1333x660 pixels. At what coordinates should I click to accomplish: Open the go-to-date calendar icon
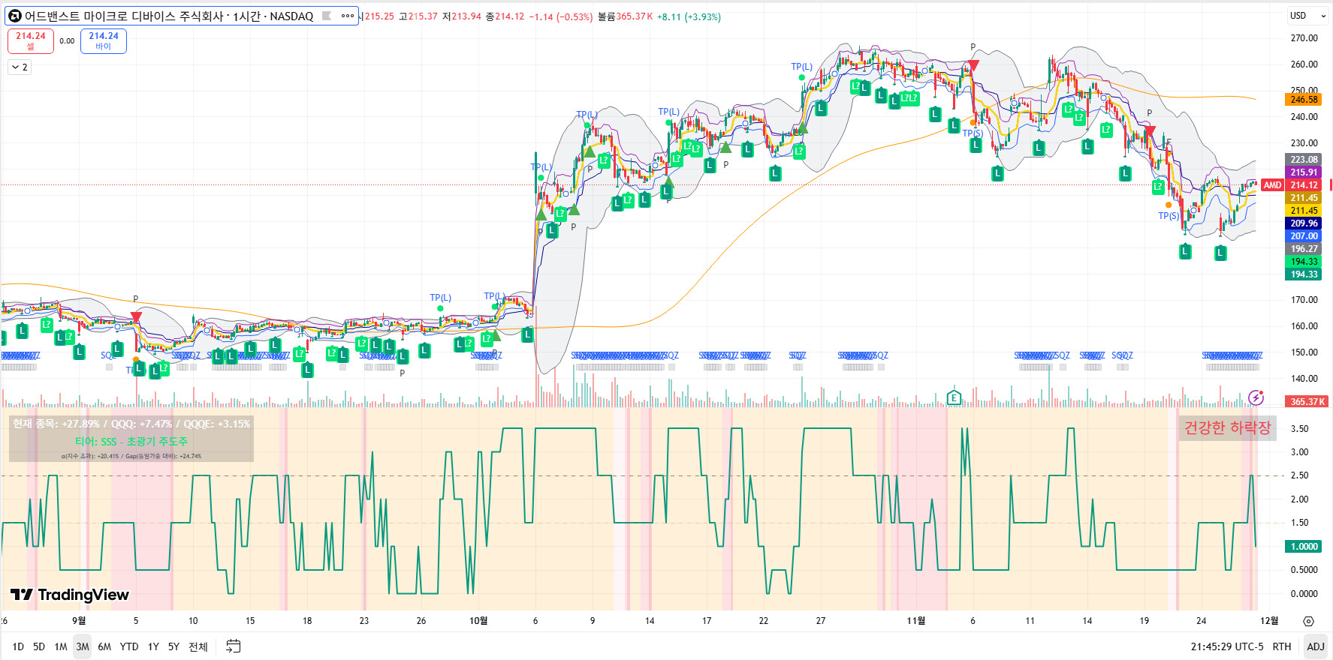pyautogui.click(x=234, y=646)
